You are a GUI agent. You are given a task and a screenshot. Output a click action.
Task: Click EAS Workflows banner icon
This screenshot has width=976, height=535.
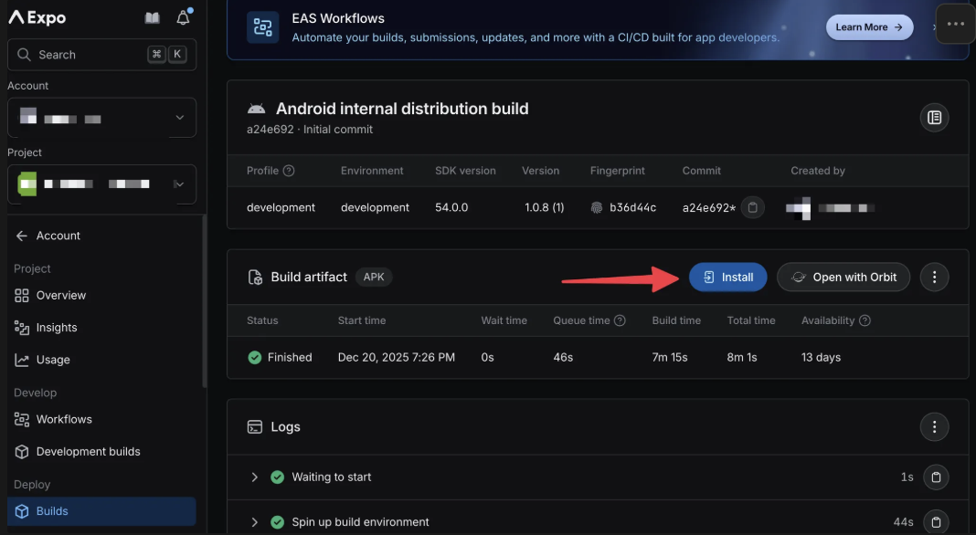pyautogui.click(x=262, y=27)
